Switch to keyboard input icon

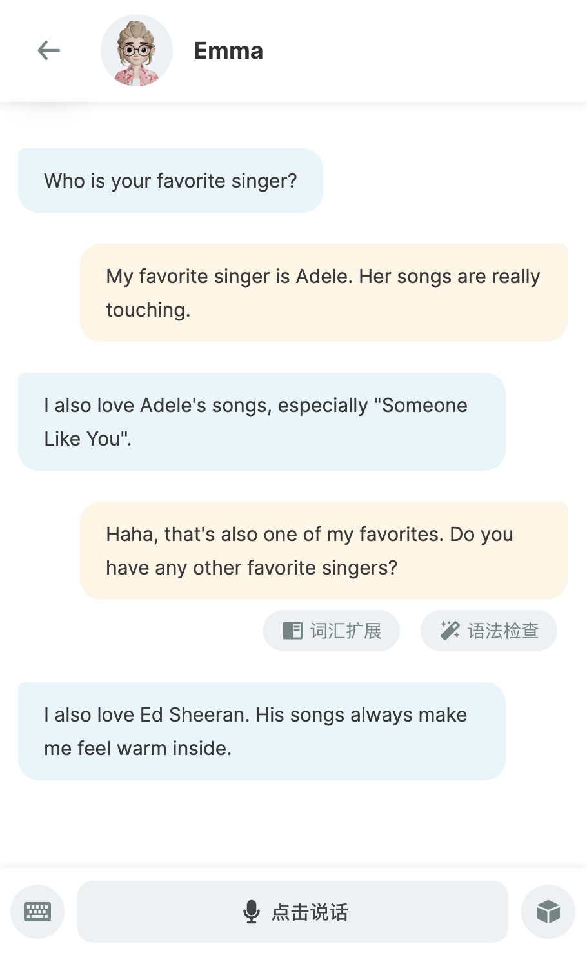point(37,912)
